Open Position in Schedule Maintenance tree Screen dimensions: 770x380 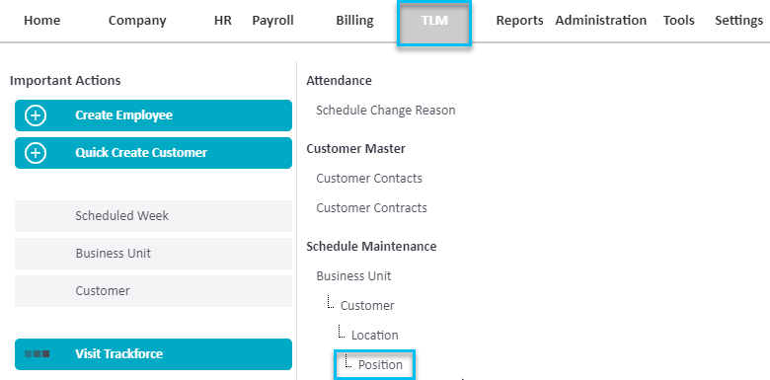tap(380, 365)
